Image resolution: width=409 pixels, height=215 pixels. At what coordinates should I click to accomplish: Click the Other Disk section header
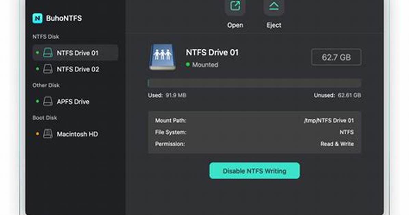pos(46,86)
